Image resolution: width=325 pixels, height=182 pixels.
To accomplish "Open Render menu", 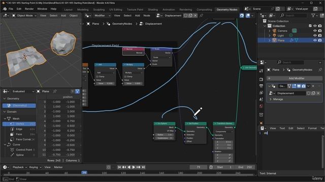I will click(29, 9).
